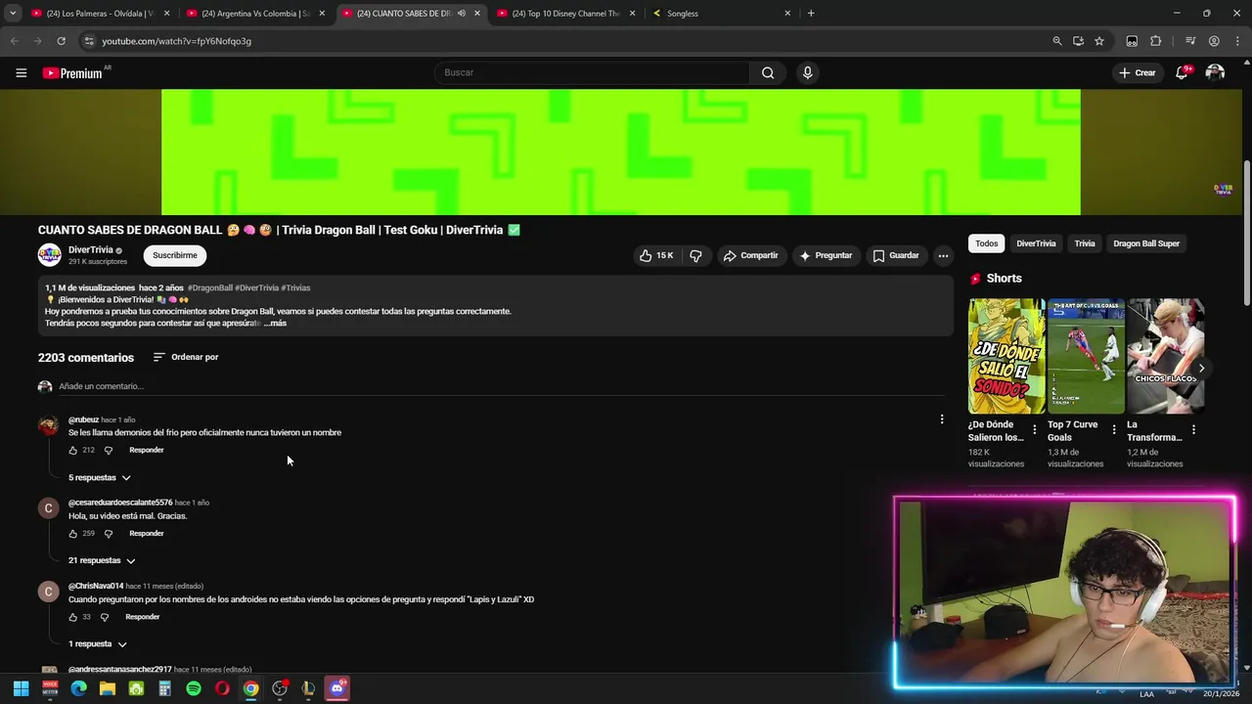Expand the description with ...más
Image resolution: width=1252 pixels, height=704 pixels.
pyautogui.click(x=275, y=323)
